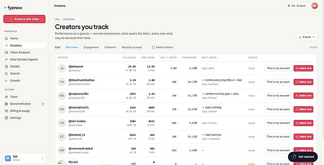
Task: Sort creators by Engagement
Action: [x=91, y=47]
